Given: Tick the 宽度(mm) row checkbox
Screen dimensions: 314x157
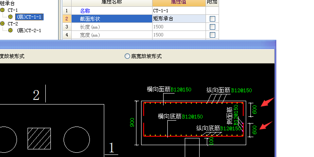Looking at the screenshot, I should (212, 35).
